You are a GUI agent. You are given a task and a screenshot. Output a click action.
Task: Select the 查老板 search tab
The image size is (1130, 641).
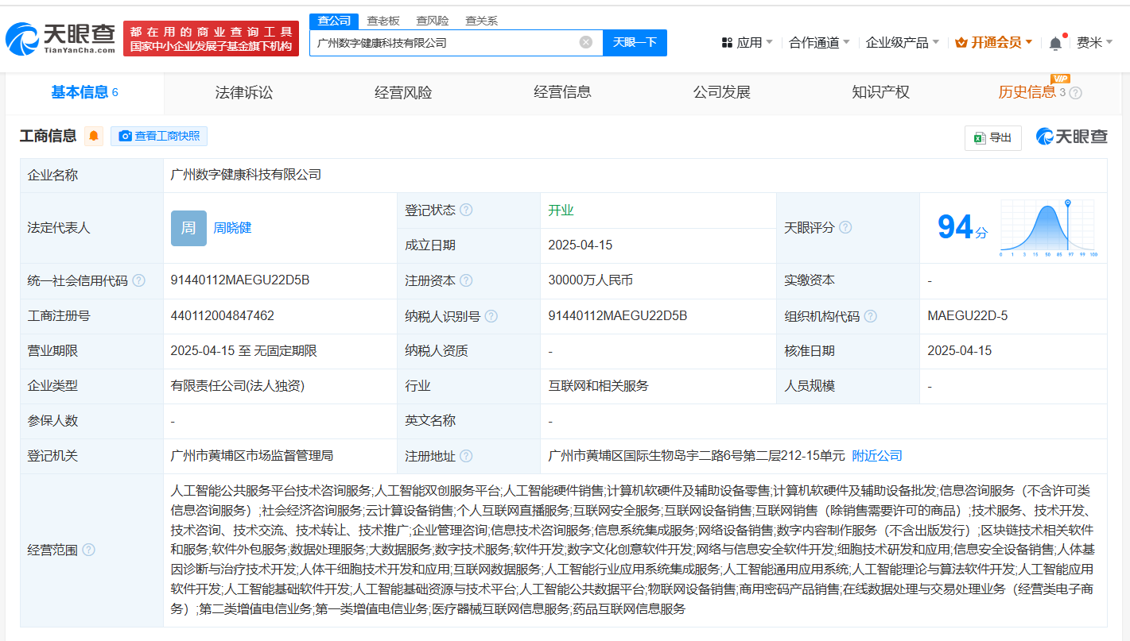point(383,21)
